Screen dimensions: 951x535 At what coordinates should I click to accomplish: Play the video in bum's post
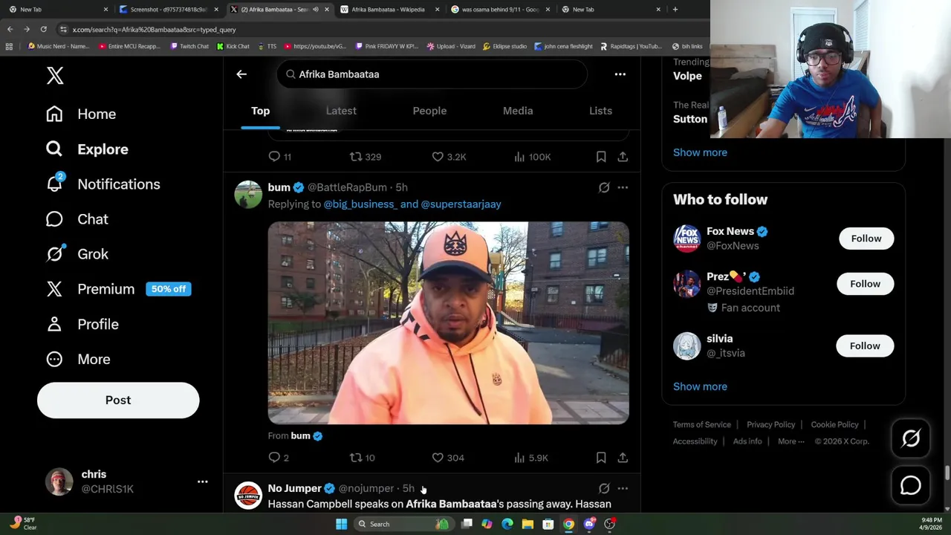point(448,322)
